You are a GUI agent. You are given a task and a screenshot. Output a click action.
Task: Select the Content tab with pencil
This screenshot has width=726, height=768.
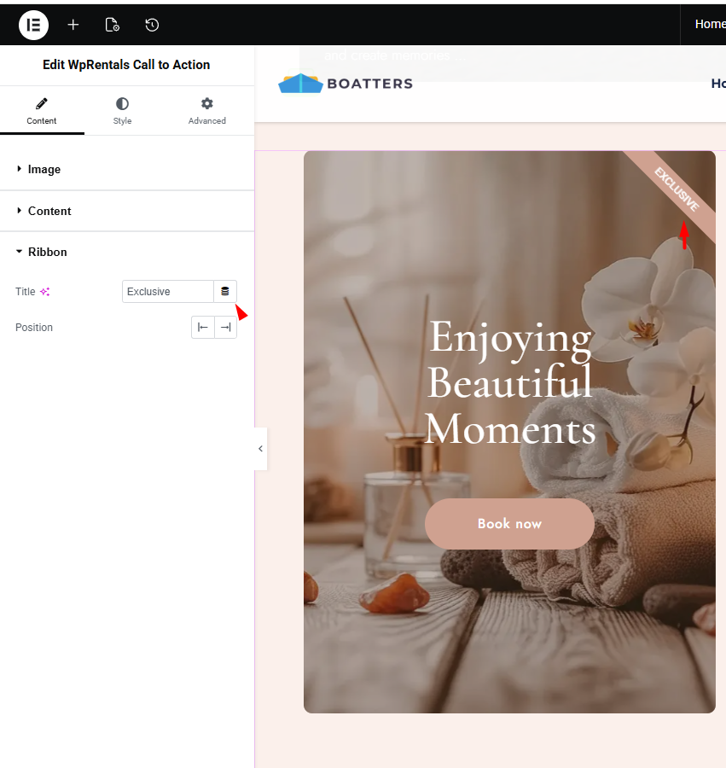pyautogui.click(x=42, y=111)
